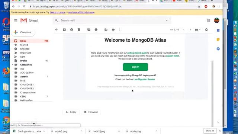The height and width of the screenshot is (134, 238).
Task: Click the Chrome address bar URL
Action: [77, 6]
